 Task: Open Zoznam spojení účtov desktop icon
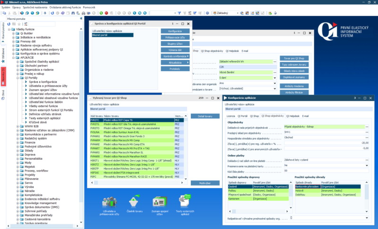160,205
